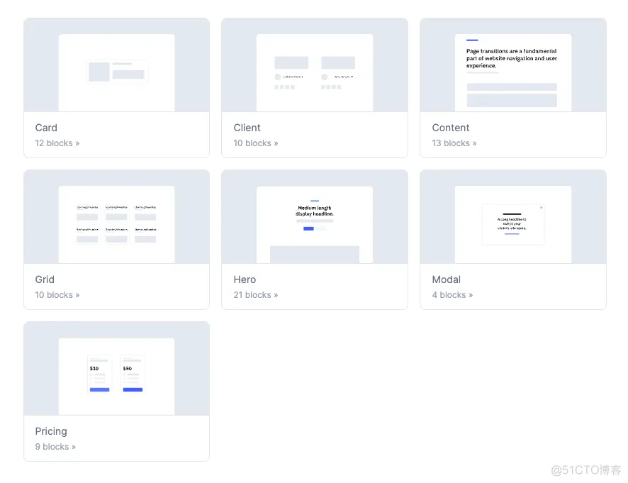Open the Hero preview thumbnail

point(315,217)
